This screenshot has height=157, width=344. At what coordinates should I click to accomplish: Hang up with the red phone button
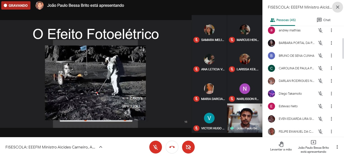(172, 147)
